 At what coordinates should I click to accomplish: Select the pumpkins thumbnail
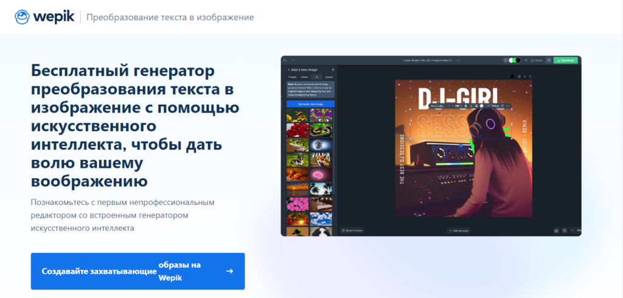(298, 175)
